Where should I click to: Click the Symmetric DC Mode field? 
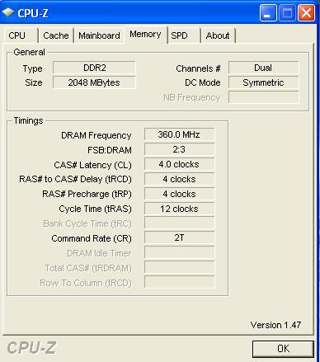click(263, 82)
